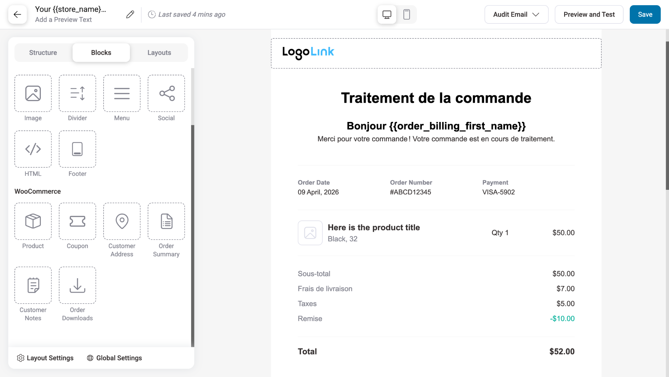Switch to the Structure tab
The image size is (669, 377).
[43, 52]
